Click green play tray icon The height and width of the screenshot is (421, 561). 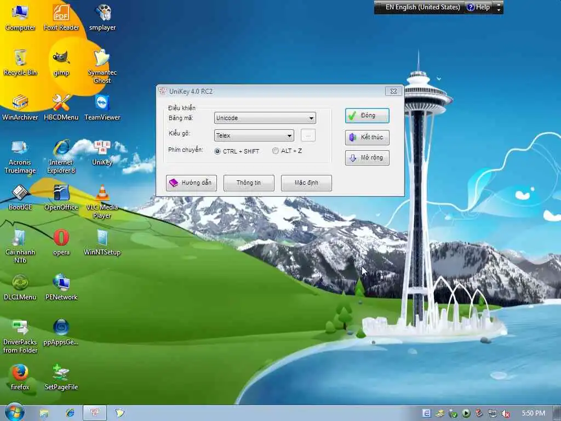click(466, 413)
